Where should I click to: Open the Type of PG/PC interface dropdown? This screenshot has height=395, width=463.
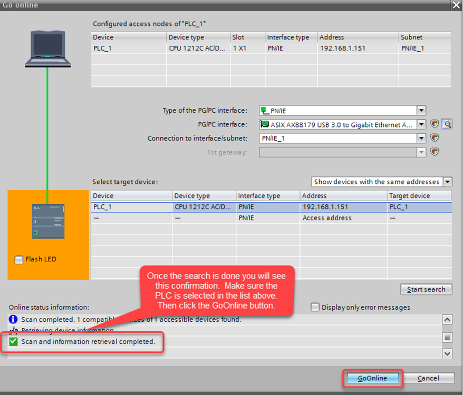click(421, 111)
